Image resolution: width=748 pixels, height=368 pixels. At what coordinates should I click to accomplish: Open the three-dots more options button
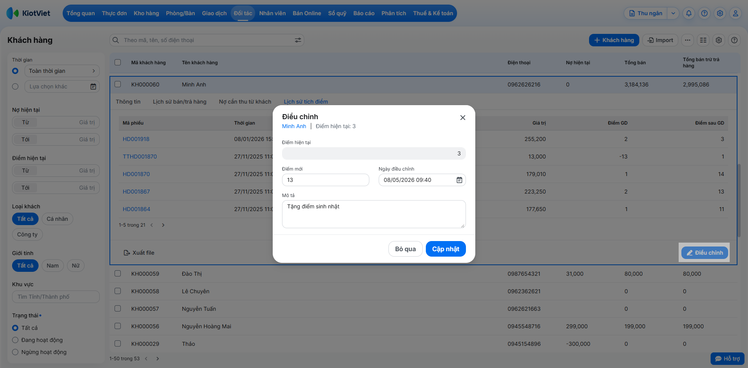688,40
